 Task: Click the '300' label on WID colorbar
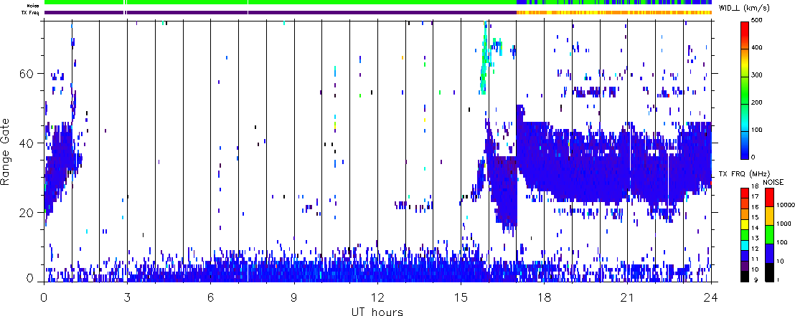(756, 75)
